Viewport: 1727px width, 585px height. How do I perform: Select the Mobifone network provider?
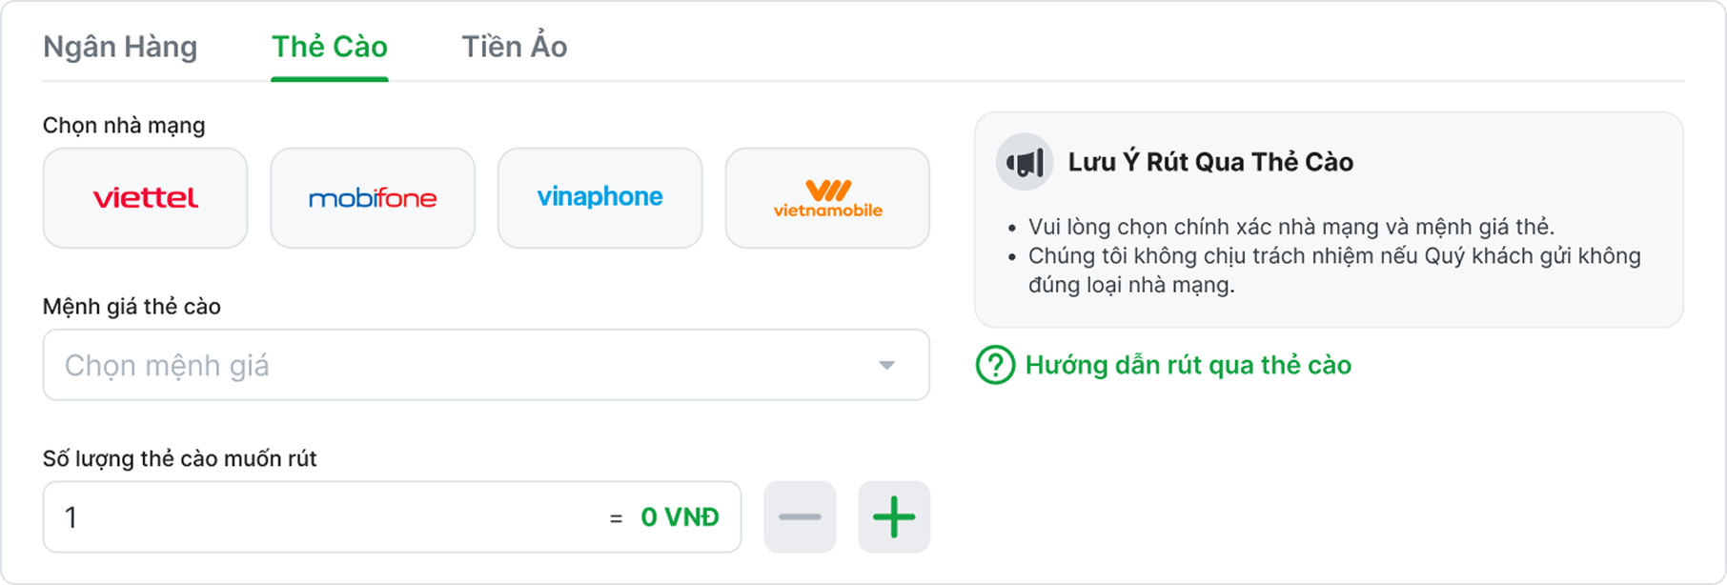pos(372,198)
